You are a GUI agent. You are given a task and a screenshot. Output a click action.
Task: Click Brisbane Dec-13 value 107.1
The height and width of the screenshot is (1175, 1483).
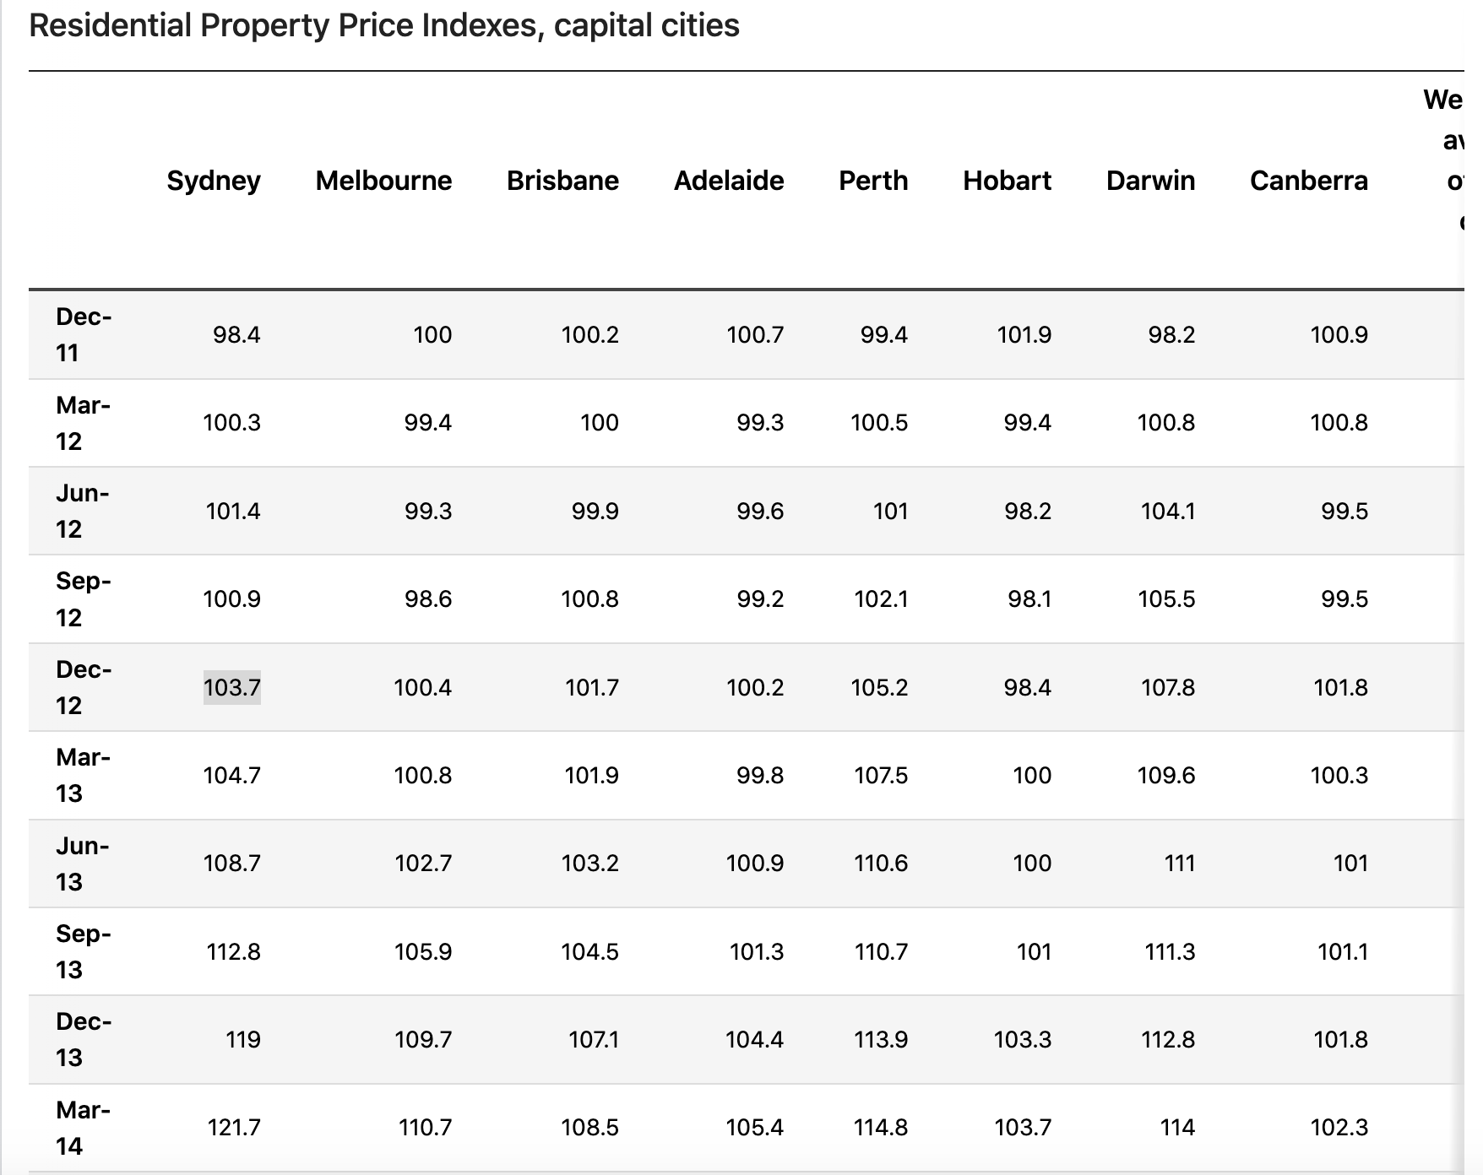(594, 1039)
